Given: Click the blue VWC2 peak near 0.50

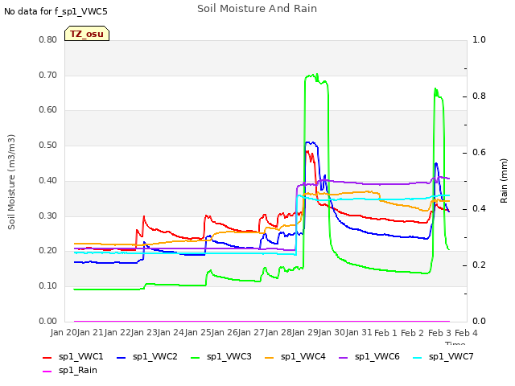Looking at the screenshot, I should click(x=311, y=143).
